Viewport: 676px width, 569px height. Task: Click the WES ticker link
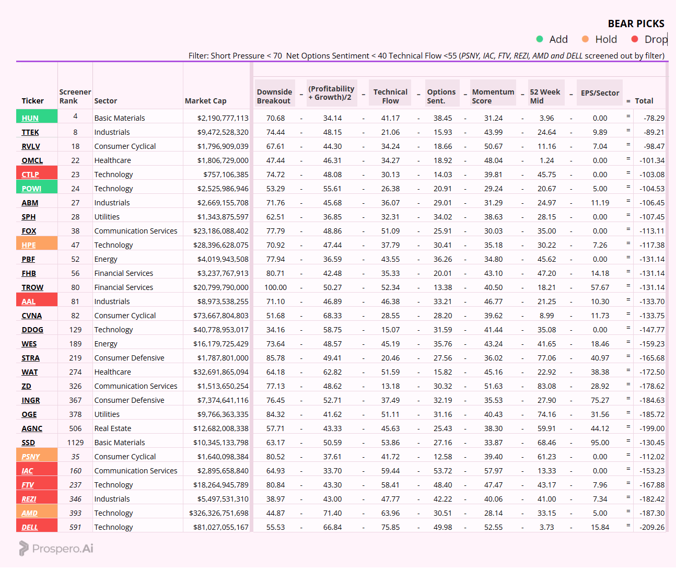coord(29,344)
